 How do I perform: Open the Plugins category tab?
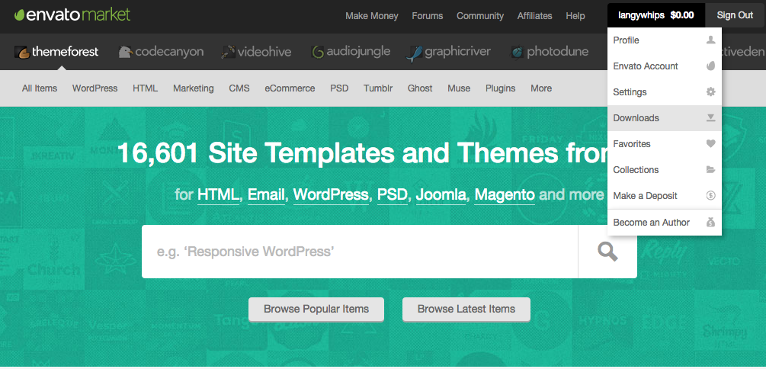(x=500, y=88)
